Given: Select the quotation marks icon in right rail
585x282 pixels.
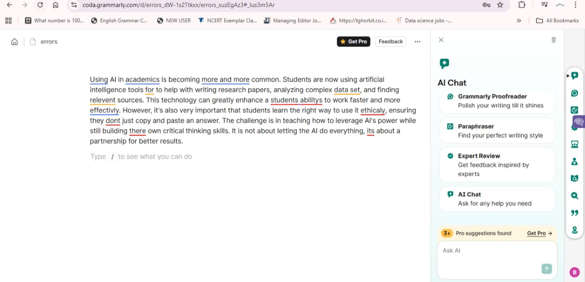Looking at the screenshot, I should tap(574, 213).
